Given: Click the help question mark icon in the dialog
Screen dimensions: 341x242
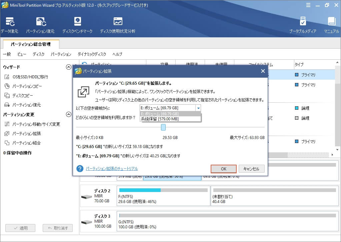Looking at the screenshot, I should [x=80, y=169].
